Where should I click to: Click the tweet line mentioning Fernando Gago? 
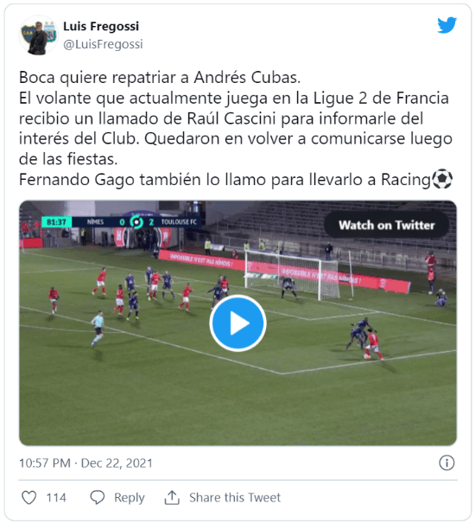point(225,180)
